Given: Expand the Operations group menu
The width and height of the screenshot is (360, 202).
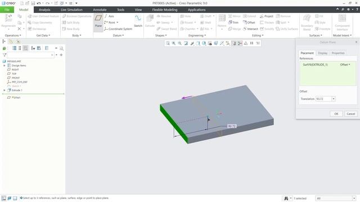Looking at the screenshot, I should click(x=13, y=35).
